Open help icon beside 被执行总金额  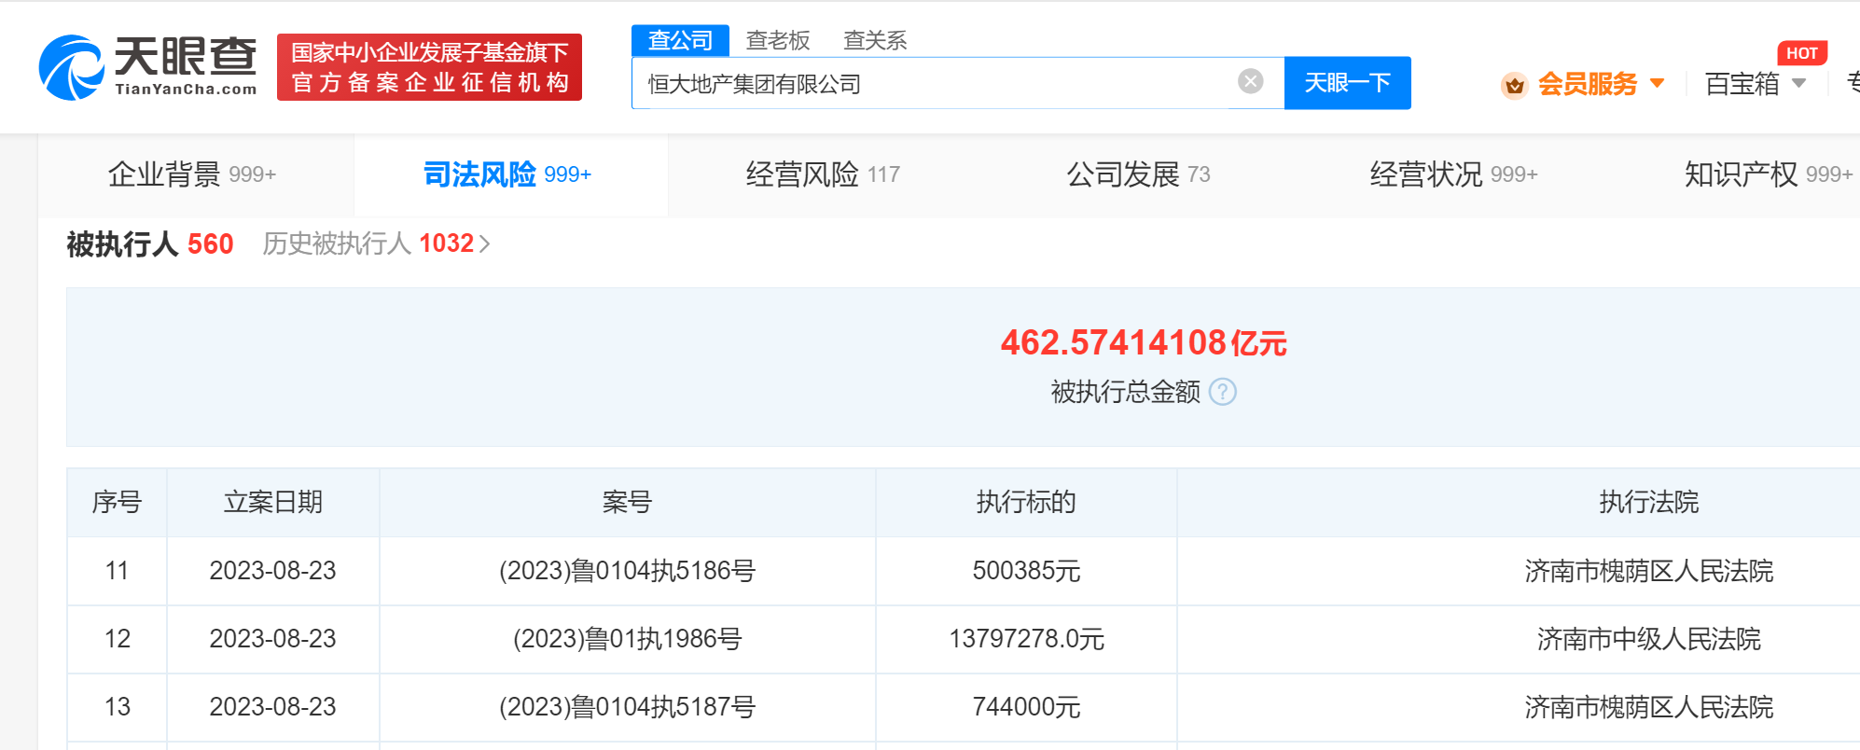1223,392
